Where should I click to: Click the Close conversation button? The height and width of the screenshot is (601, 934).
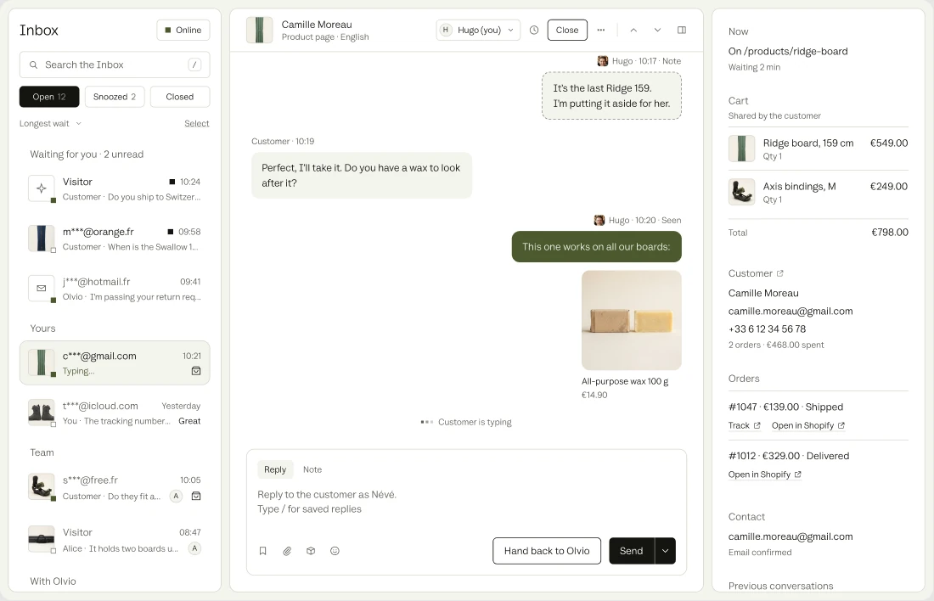[567, 30]
